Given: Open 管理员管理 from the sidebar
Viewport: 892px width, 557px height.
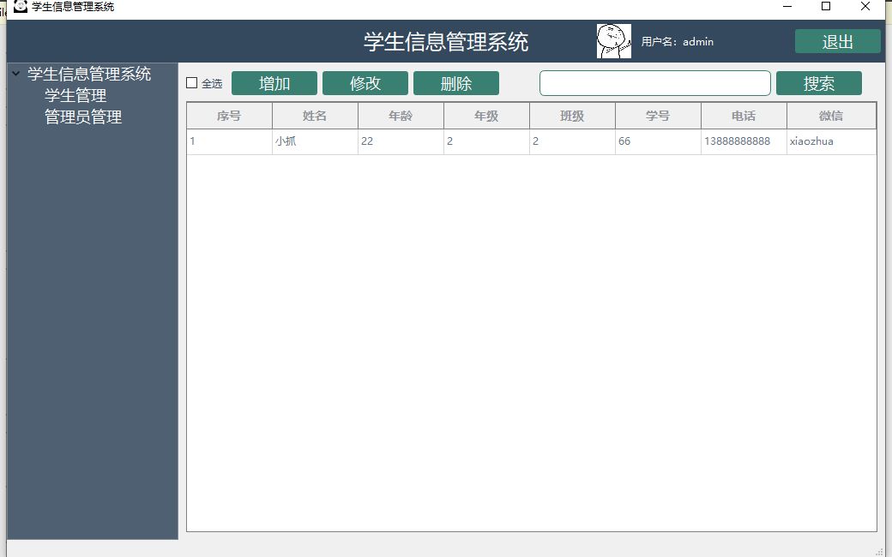Looking at the screenshot, I should 83,117.
